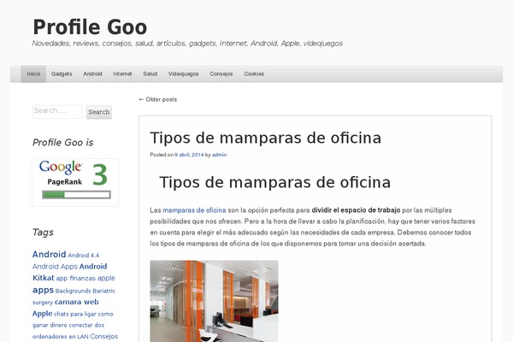Open the admin author link
The width and height of the screenshot is (513, 342).
tap(219, 155)
